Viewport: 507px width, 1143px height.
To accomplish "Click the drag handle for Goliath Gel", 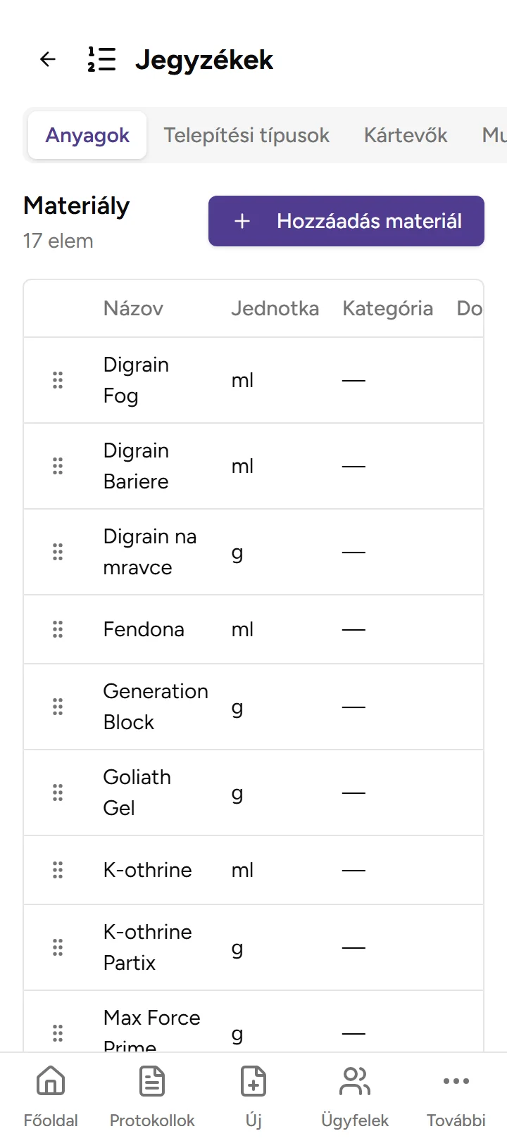I will [58, 792].
